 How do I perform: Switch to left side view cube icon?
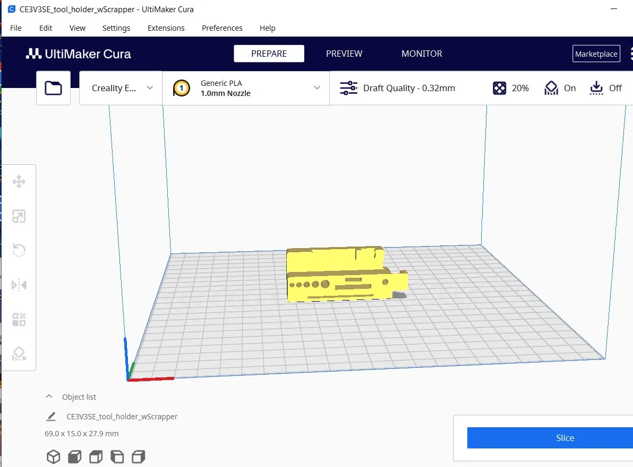(x=117, y=456)
